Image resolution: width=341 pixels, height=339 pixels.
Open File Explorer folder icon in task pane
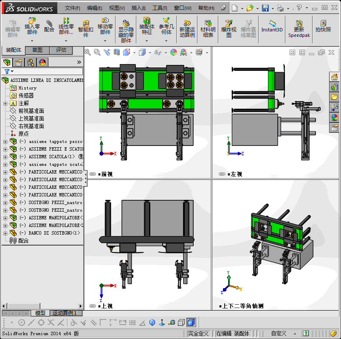[x=334, y=97]
